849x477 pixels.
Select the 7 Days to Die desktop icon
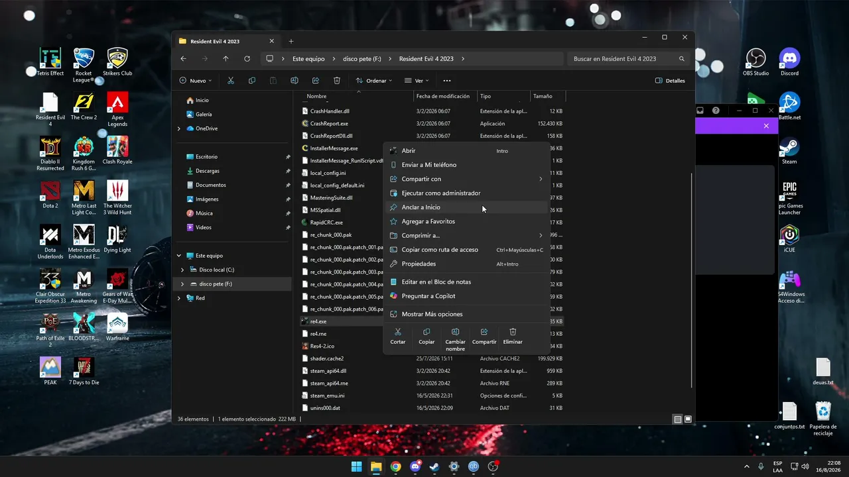[84, 371]
